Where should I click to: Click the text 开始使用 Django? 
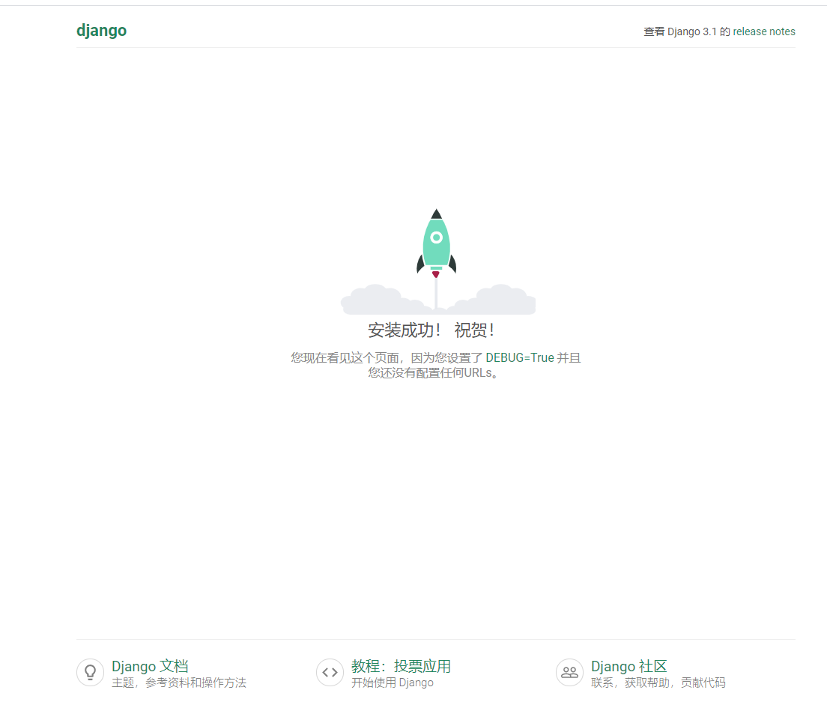point(393,683)
